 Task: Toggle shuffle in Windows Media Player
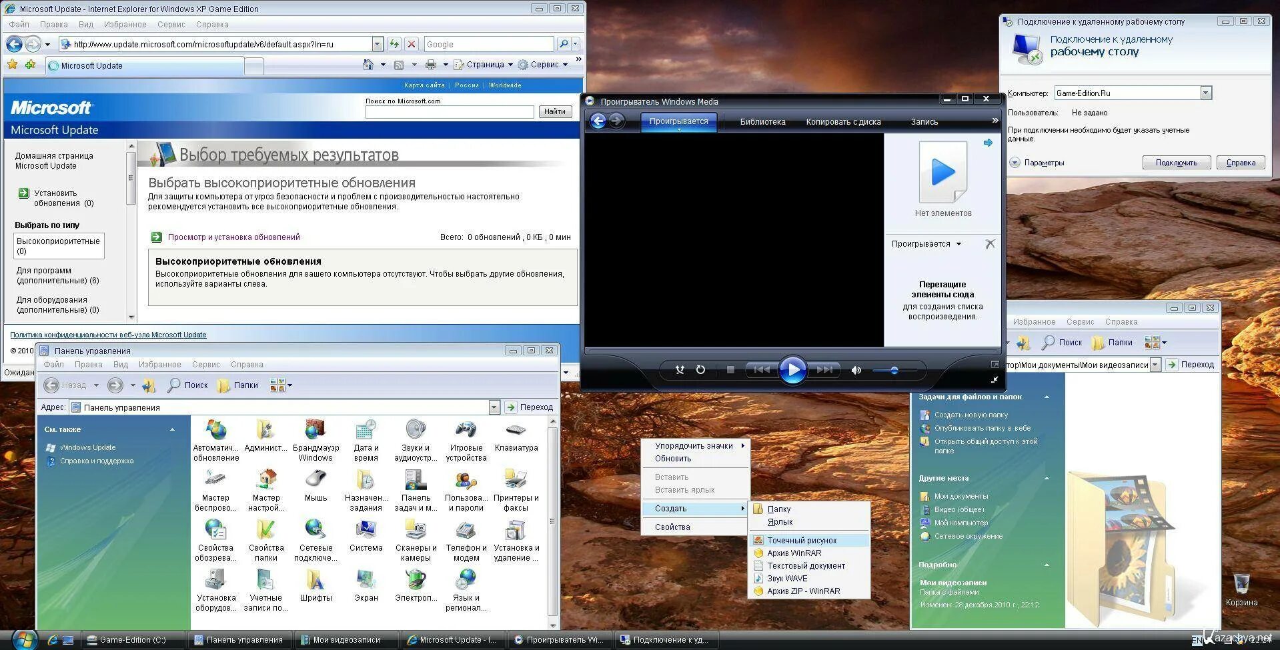(x=680, y=369)
